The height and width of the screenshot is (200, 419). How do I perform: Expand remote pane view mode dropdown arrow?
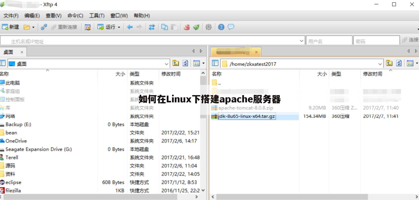click(417, 63)
